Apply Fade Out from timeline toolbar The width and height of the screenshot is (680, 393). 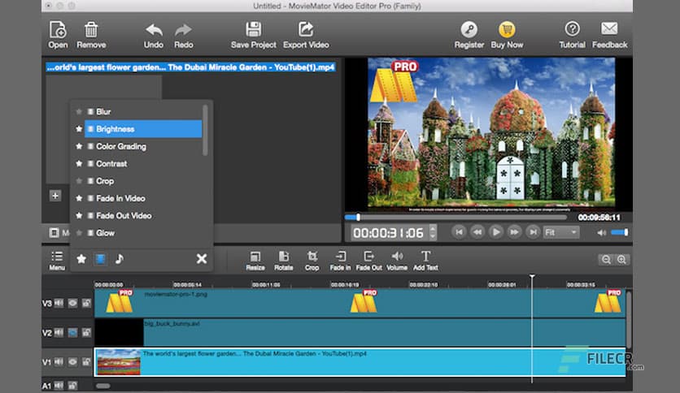tap(369, 261)
